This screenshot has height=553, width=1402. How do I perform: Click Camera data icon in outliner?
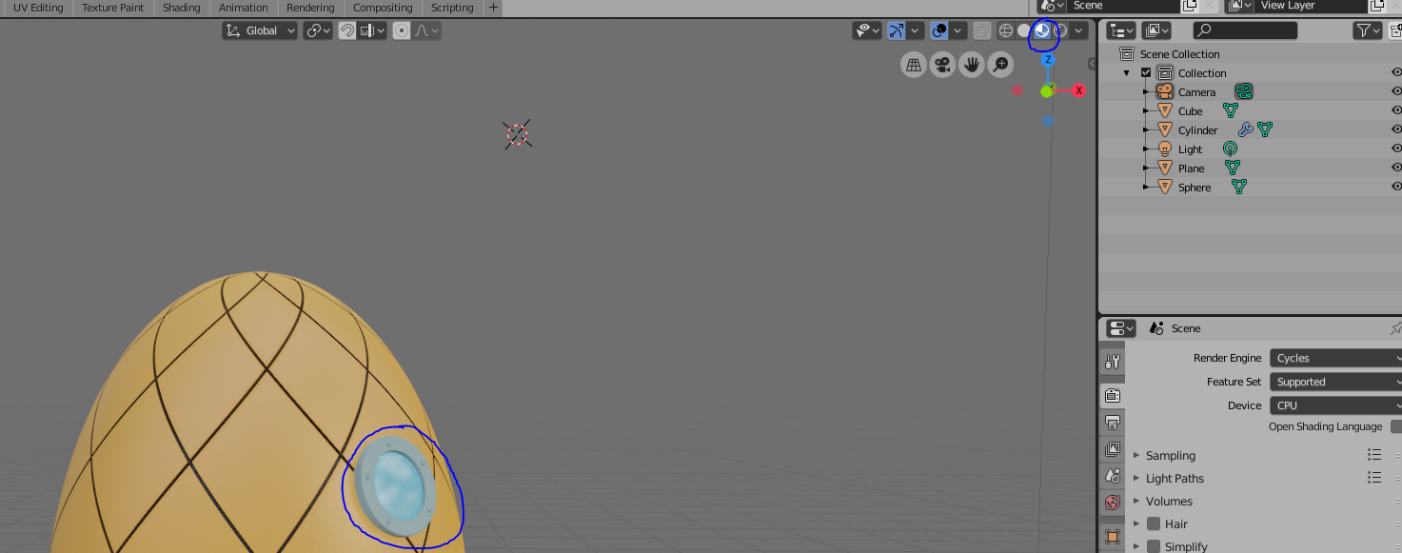pyautogui.click(x=1244, y=92)
